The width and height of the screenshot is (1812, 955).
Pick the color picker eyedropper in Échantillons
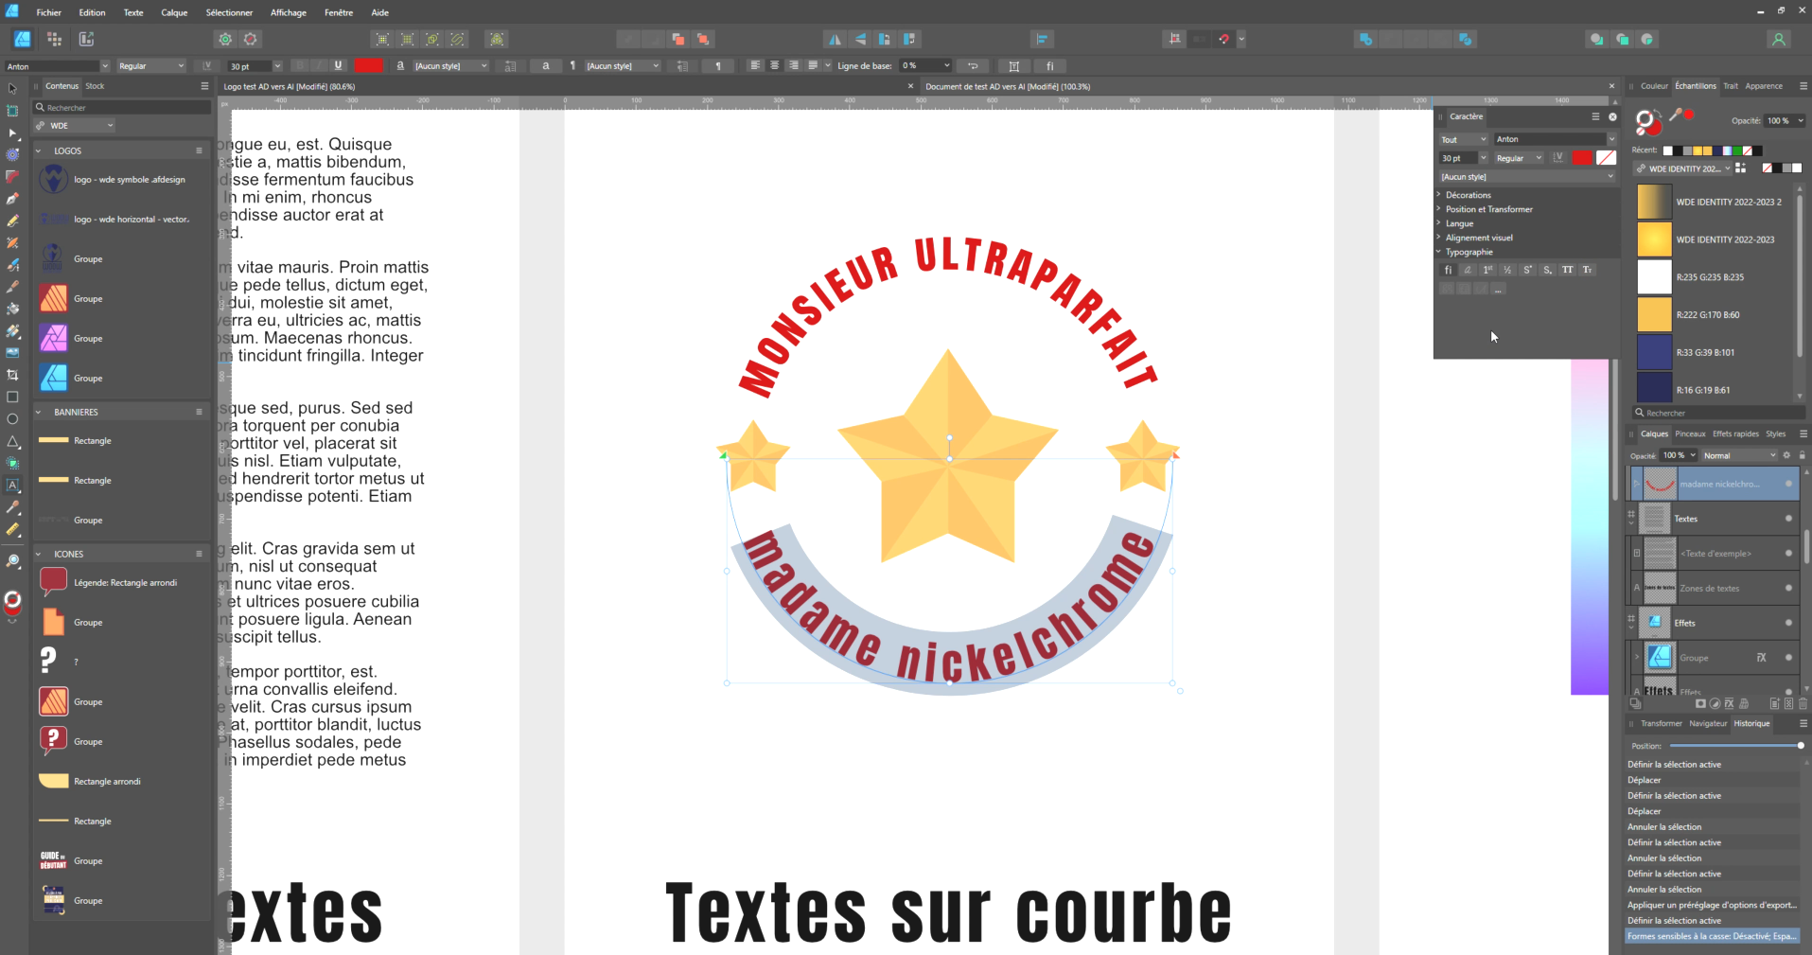(1675, 115)
